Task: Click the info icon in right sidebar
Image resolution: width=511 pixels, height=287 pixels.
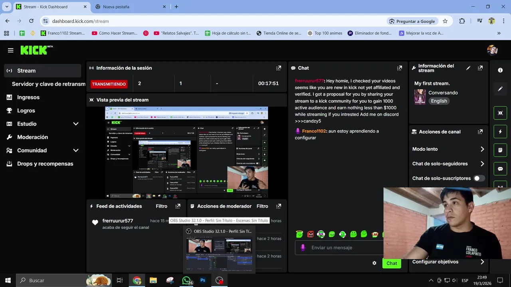Action: (500, 70)
